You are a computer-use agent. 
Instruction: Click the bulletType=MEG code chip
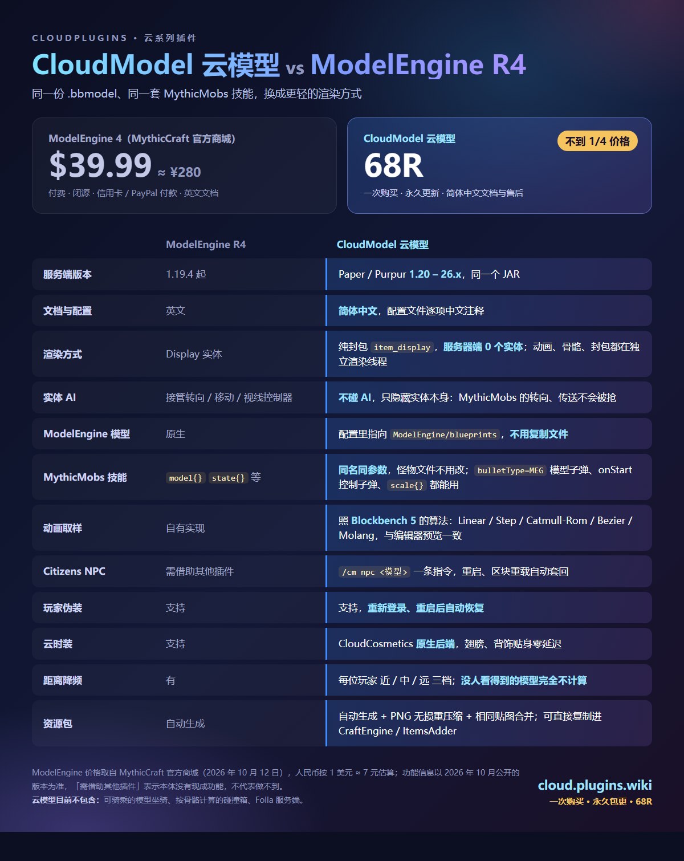point(510,470)
